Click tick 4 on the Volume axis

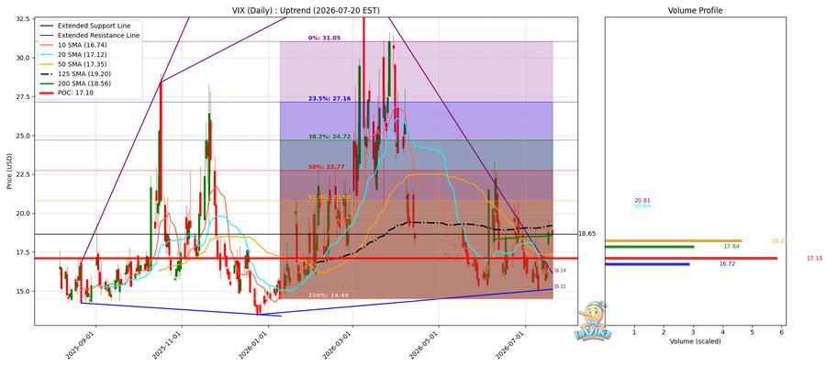coord(723,332)
